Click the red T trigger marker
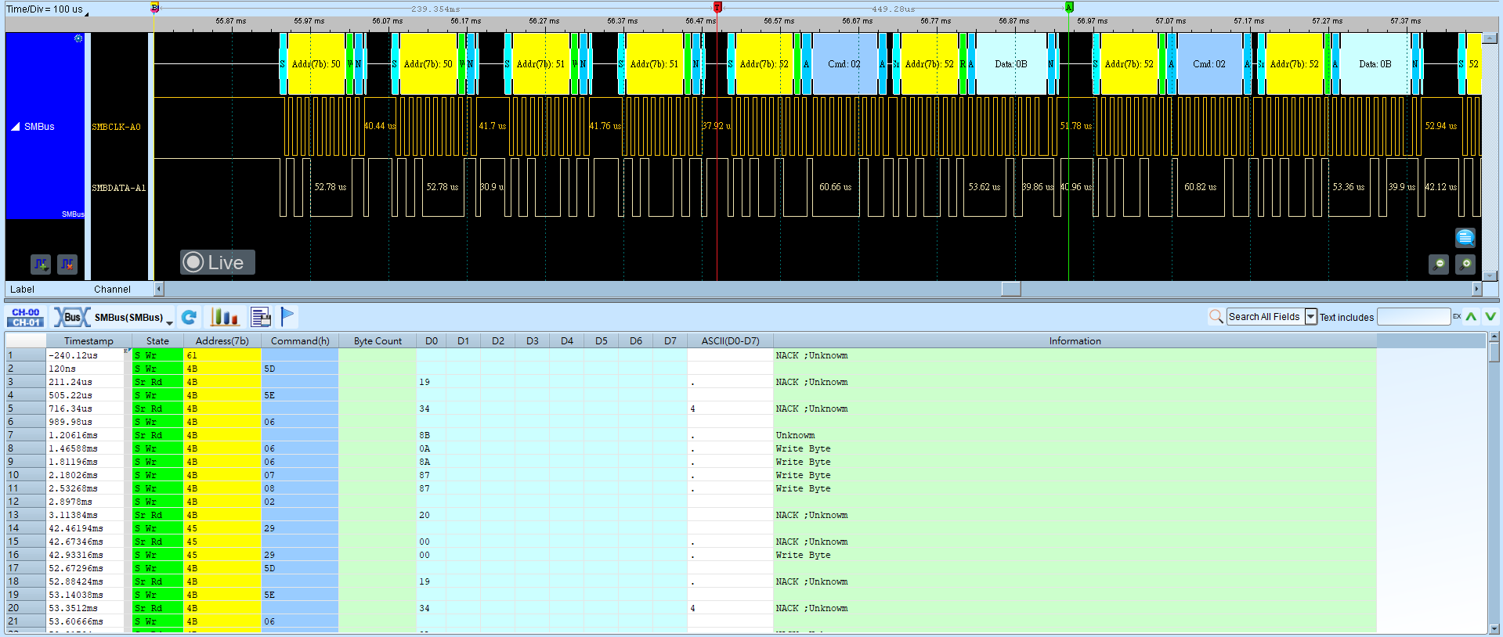 (x=717, y=7)
